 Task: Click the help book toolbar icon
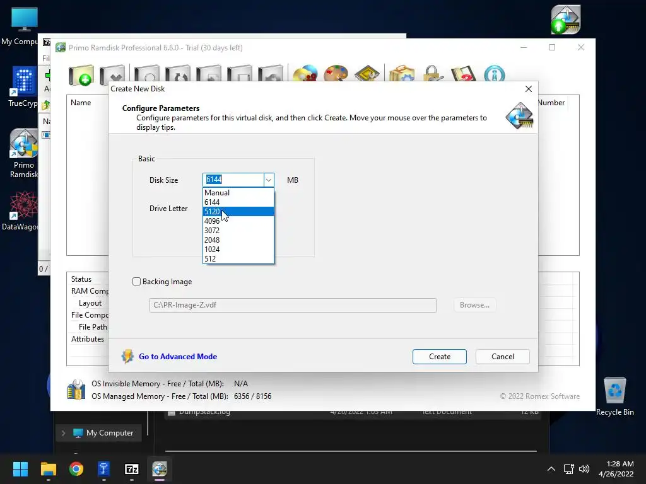tap(464, 74)
